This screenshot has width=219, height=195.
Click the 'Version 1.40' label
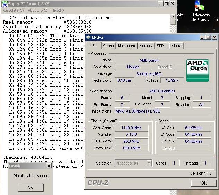pos(201,173)
